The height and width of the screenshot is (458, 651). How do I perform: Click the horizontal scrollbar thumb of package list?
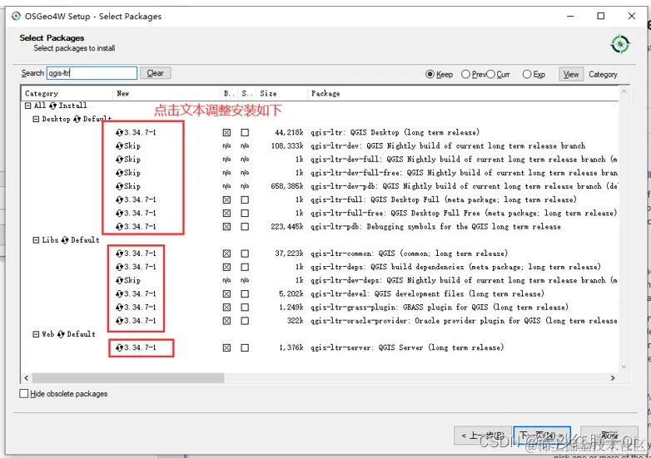tap(128, 378)
